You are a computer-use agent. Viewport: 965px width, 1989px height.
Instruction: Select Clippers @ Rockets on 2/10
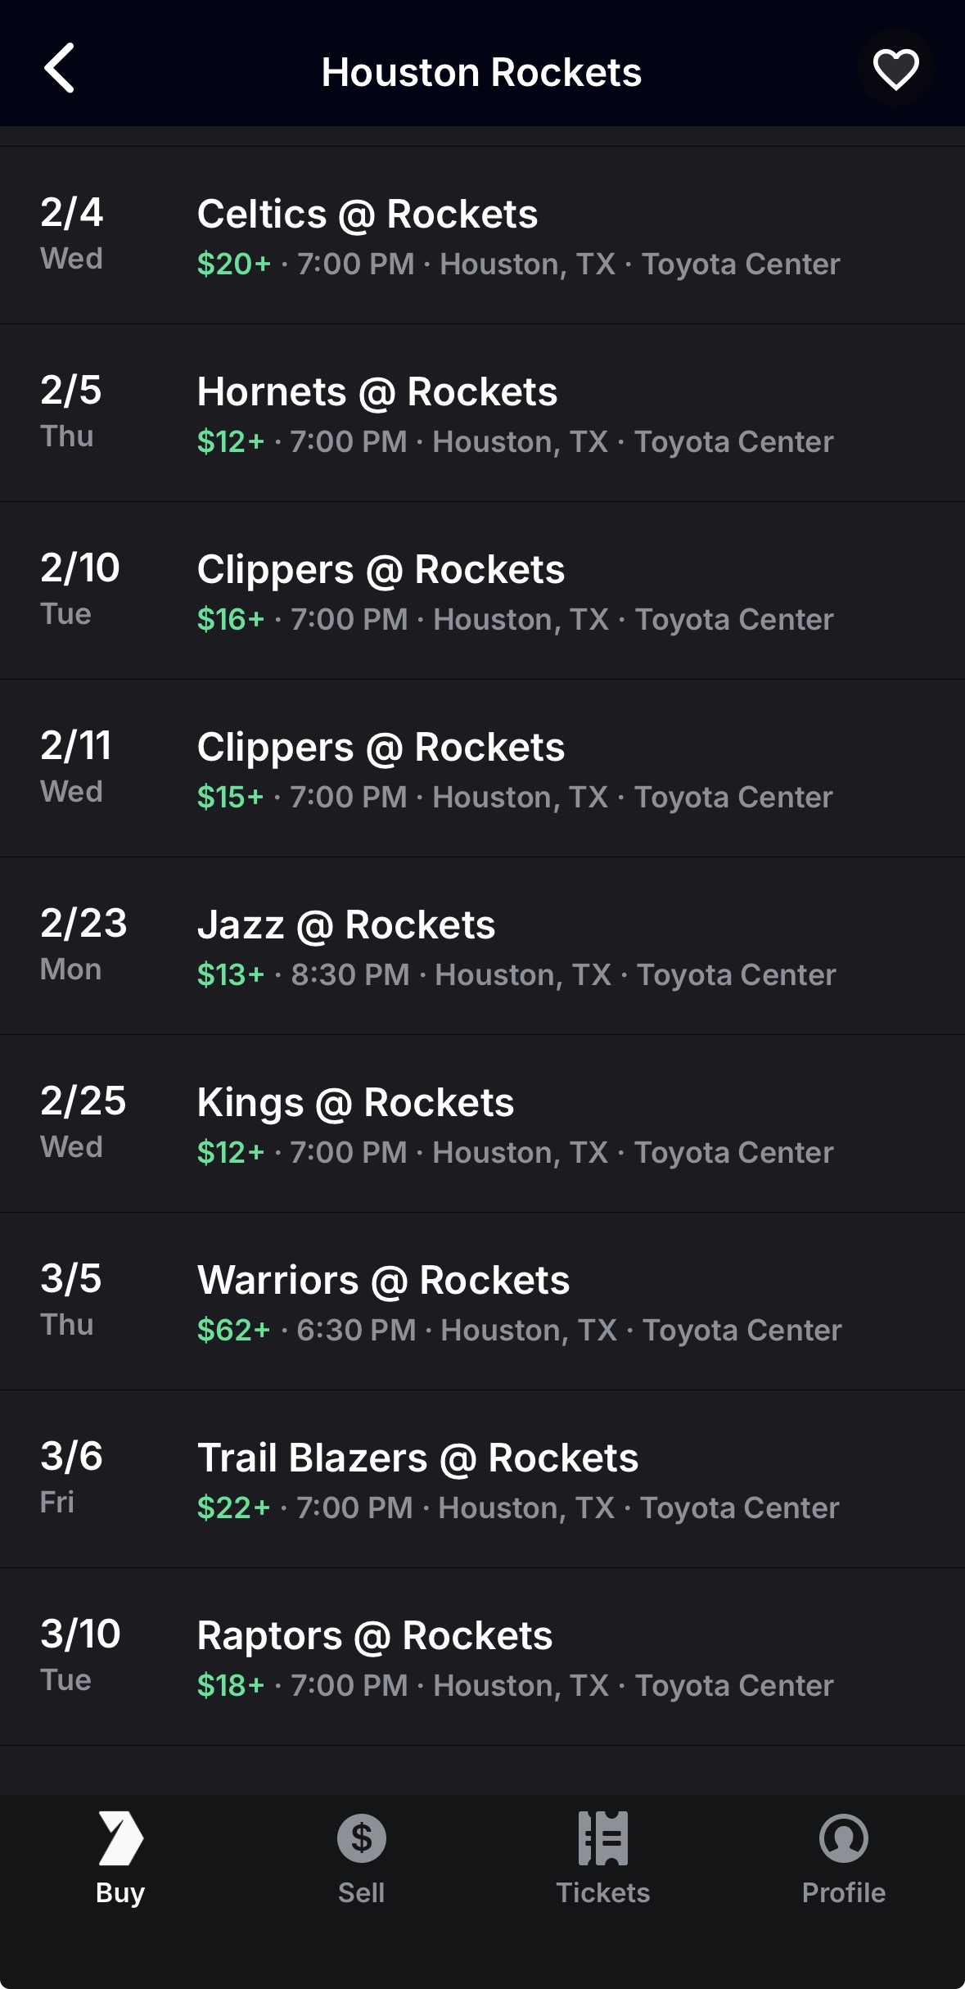(x=381, y=570)
